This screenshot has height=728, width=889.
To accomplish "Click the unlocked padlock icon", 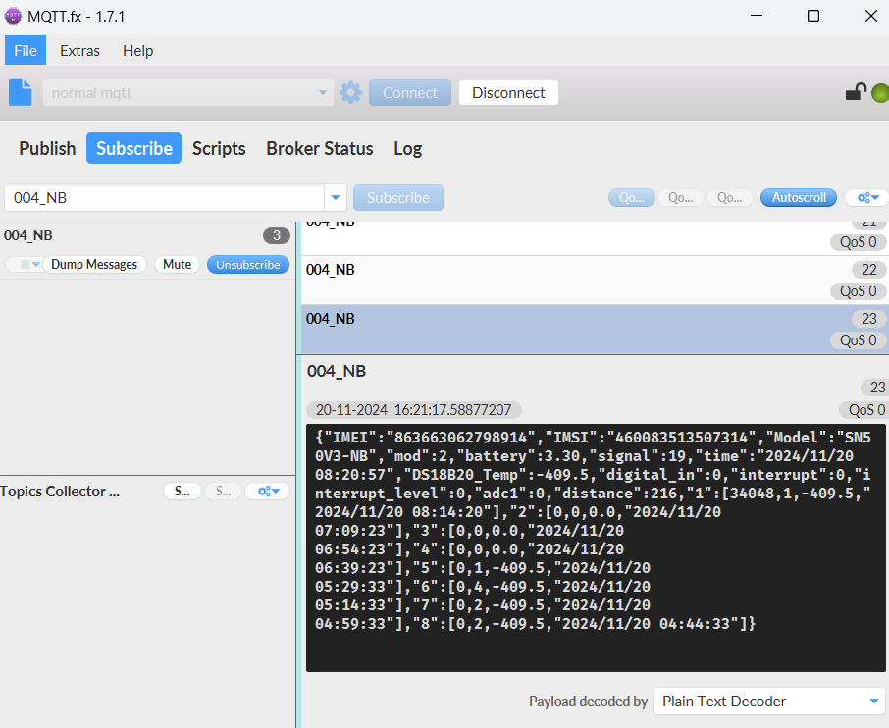I will (x=856, y=92).
